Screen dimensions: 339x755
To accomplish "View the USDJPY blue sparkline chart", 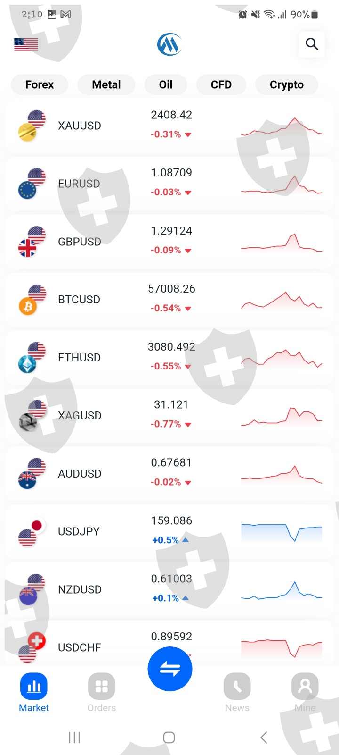I will (x=282, y=532).
